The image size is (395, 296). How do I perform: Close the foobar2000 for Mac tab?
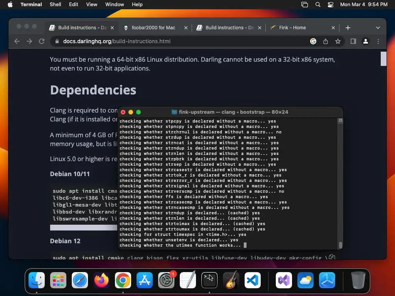click(x=186, y=28)
